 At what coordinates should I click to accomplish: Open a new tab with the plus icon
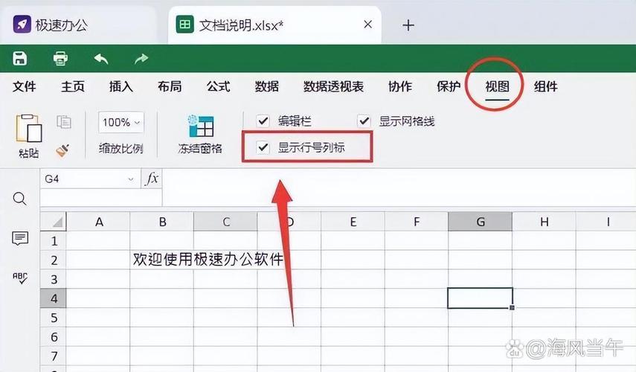coord(408,25)
